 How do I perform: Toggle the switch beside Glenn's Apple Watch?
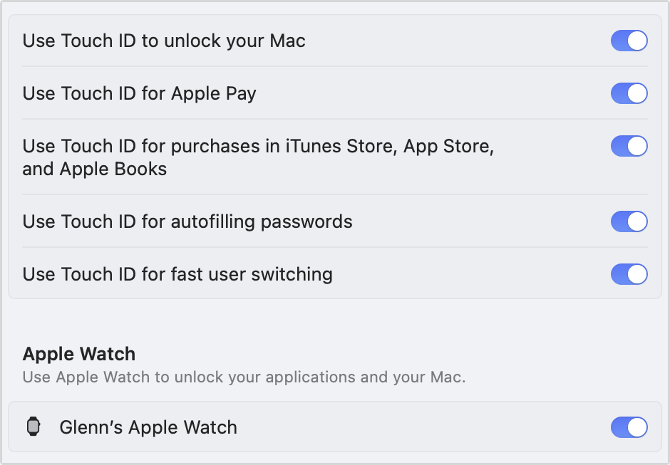tap(629, 427)
